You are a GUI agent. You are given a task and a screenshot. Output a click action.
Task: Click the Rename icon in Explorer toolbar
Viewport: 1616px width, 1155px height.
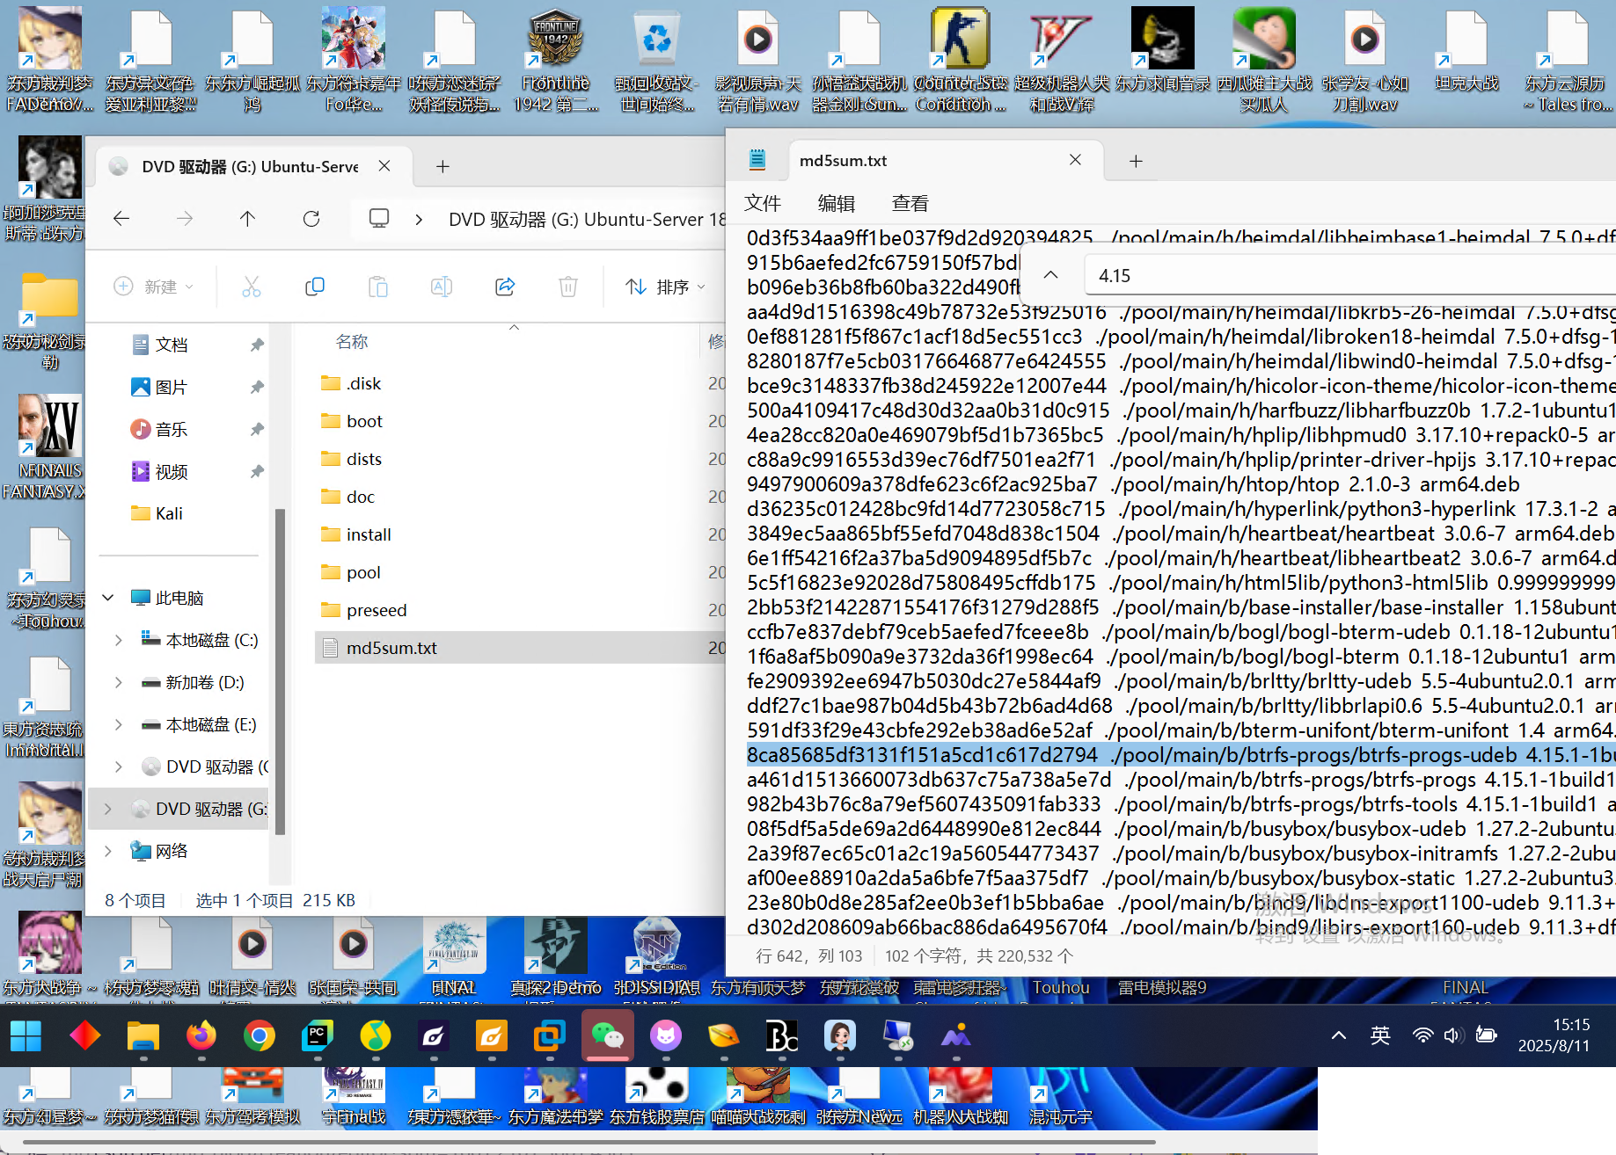[x=442, y=287]
